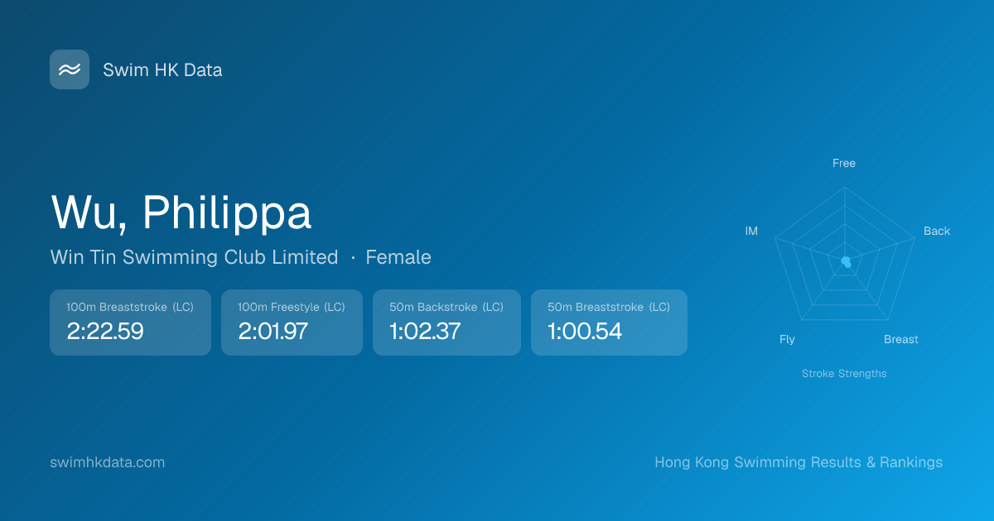Open the swimhkdata.com link

[x=108, y=462]
